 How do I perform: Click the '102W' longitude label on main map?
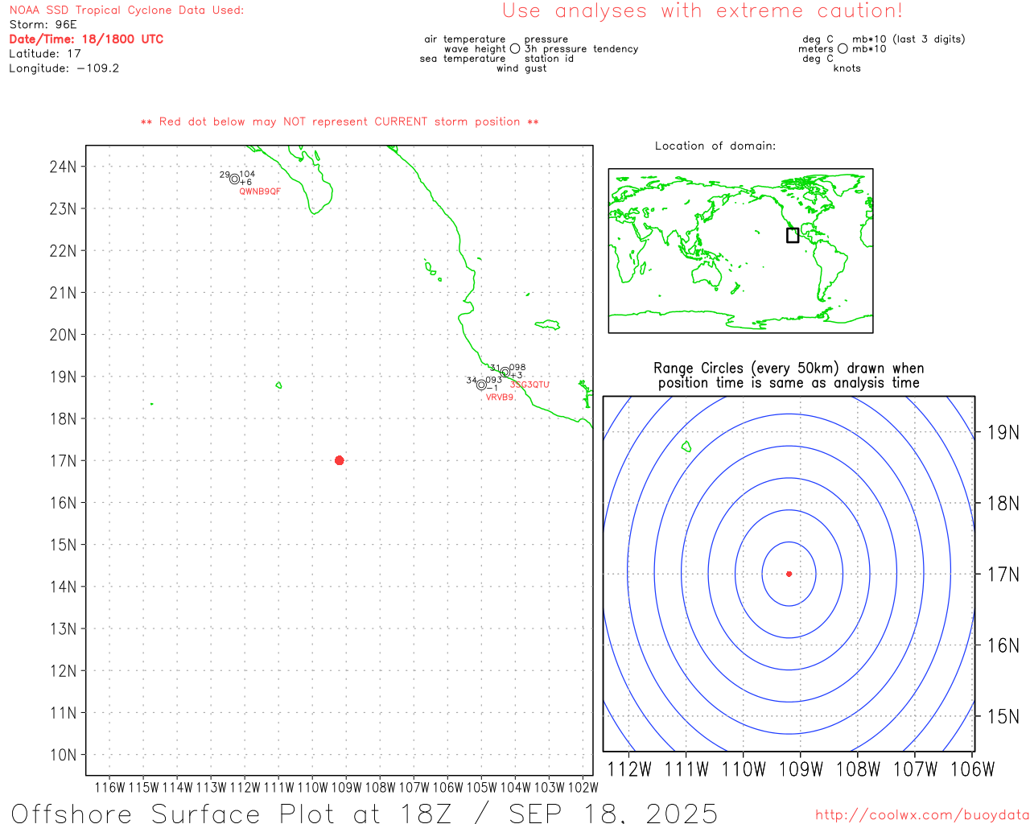click(583, 787)
